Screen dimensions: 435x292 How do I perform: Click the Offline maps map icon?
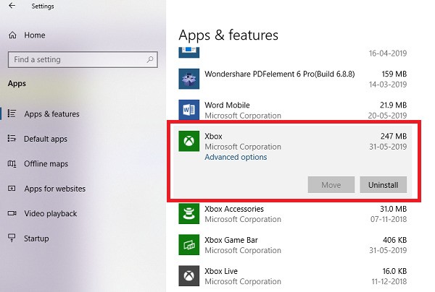[x=12, y=163]
